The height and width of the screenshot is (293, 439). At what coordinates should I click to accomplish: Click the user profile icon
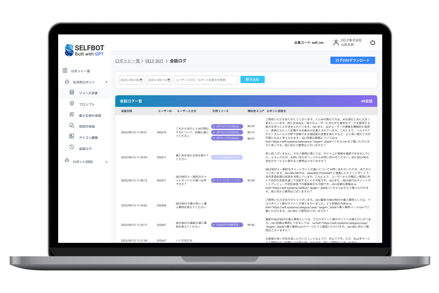336,42
